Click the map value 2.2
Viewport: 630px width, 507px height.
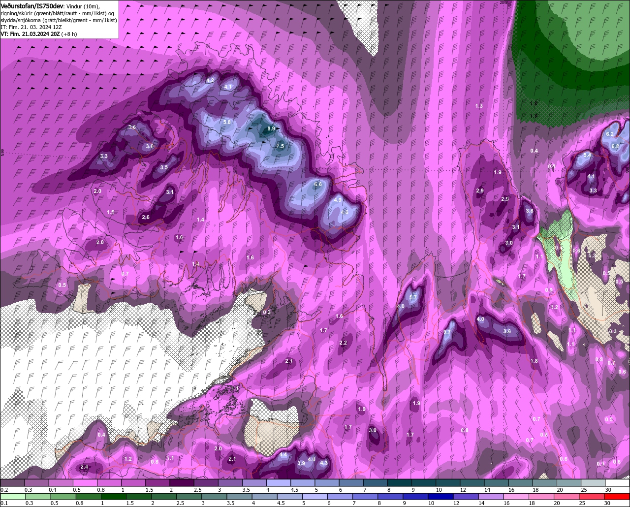(x=344, y=343)
